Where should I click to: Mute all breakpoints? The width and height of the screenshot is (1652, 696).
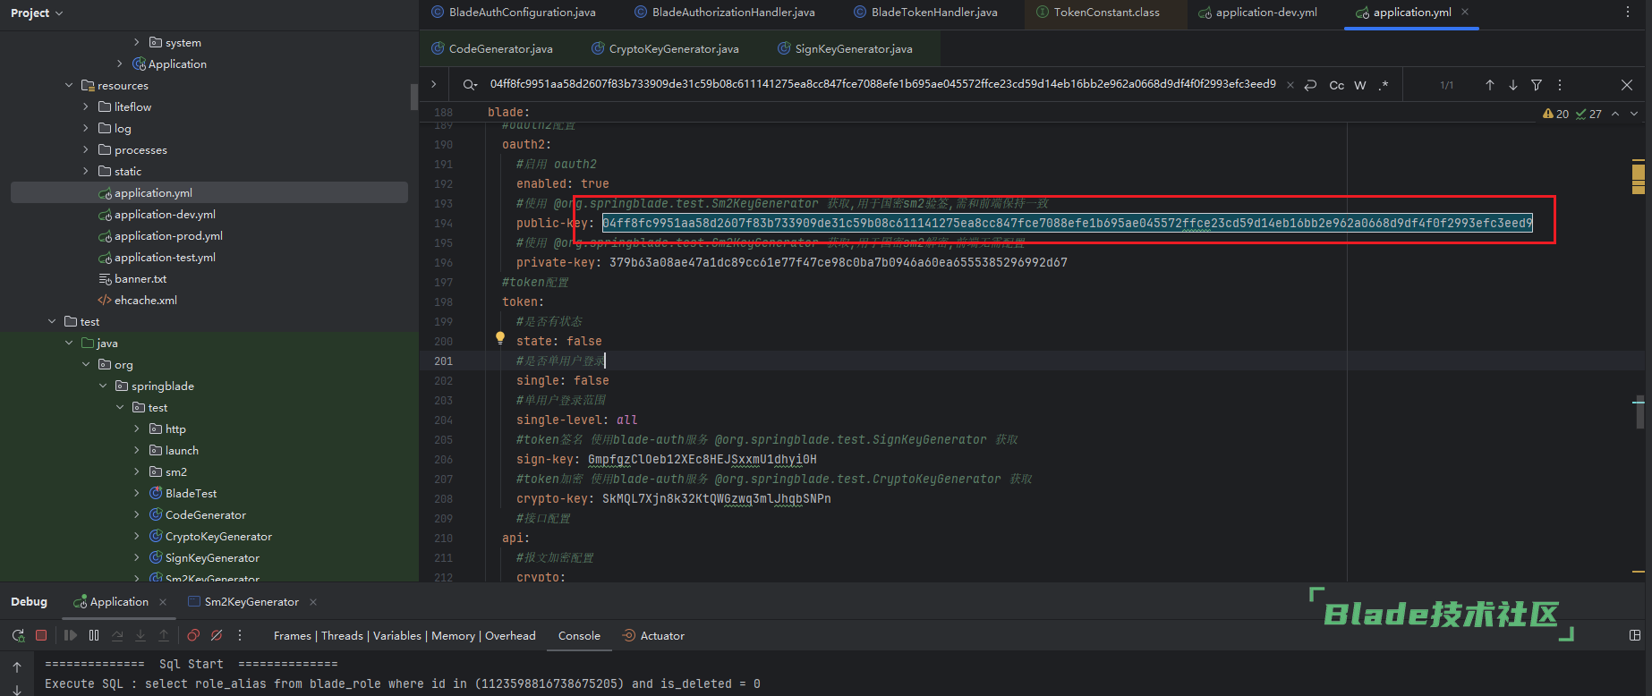[217, 635]
